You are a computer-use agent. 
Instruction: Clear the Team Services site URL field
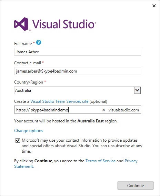pos(103,110)
